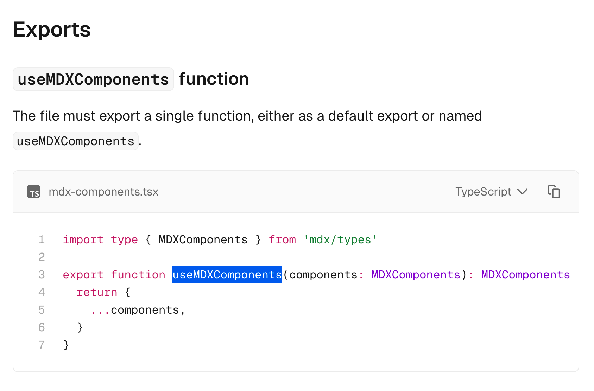This screenshot has width=594, height=391.
Task: Click the word "function" in the subheading
Action: click(214, 79)
